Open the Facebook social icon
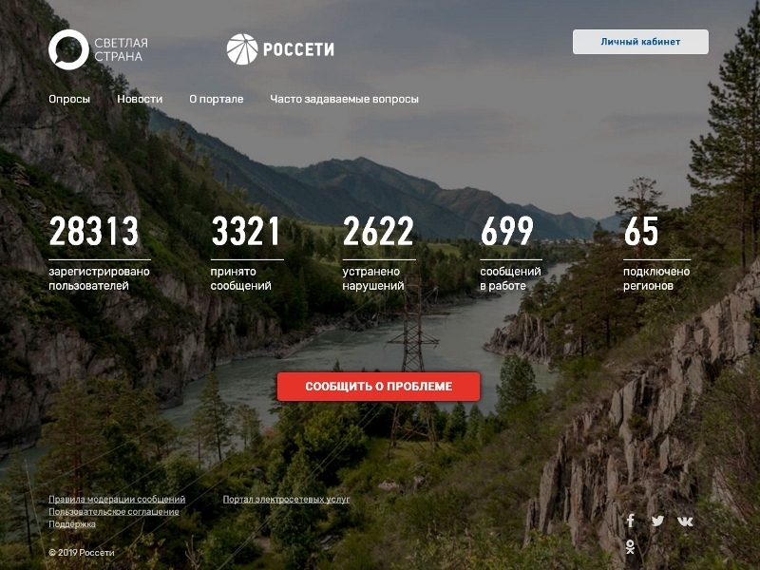 pyautogui.click(x=630, y=521)
